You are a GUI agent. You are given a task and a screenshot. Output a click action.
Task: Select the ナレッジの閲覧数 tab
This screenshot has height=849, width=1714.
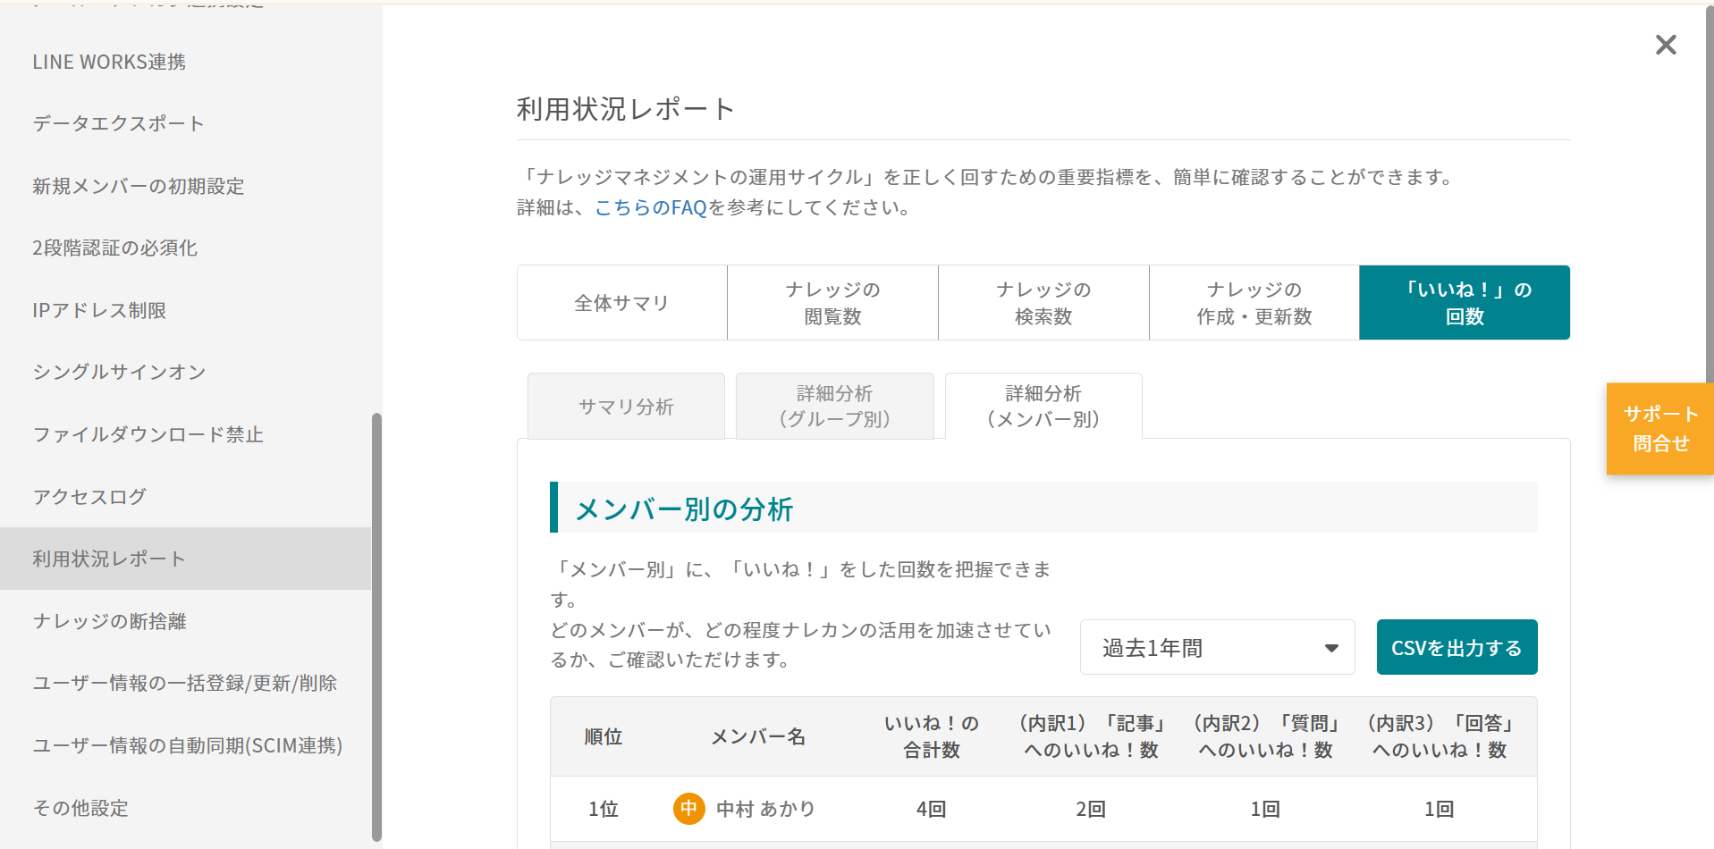pos(832,303)
